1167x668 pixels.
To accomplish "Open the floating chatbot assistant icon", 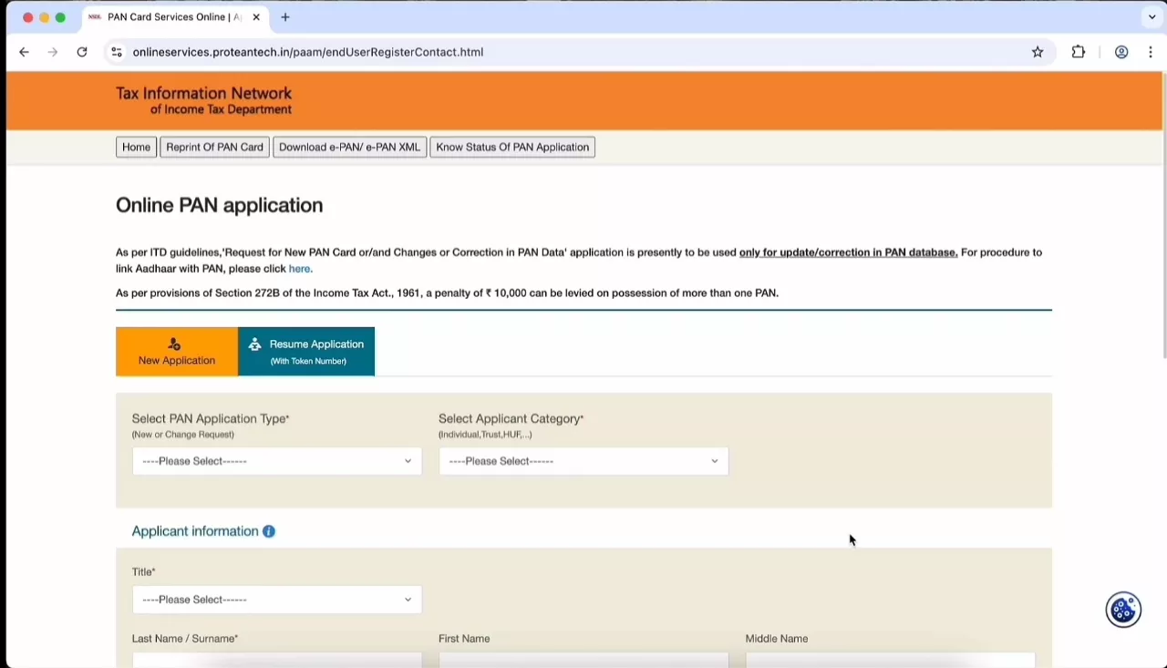I will pos(1123,610).
